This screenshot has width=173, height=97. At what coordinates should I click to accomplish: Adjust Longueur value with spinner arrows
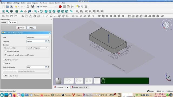[x=48, y=41]
